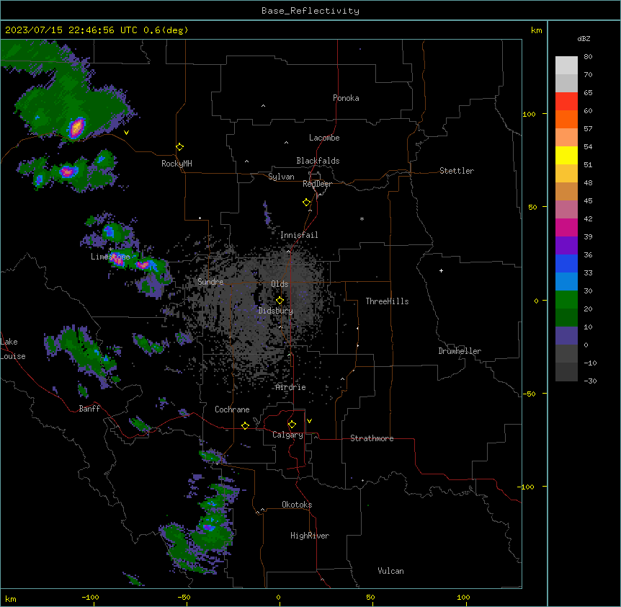Click the slate-blue swatch above 0 dBZ

pos(566,336)
